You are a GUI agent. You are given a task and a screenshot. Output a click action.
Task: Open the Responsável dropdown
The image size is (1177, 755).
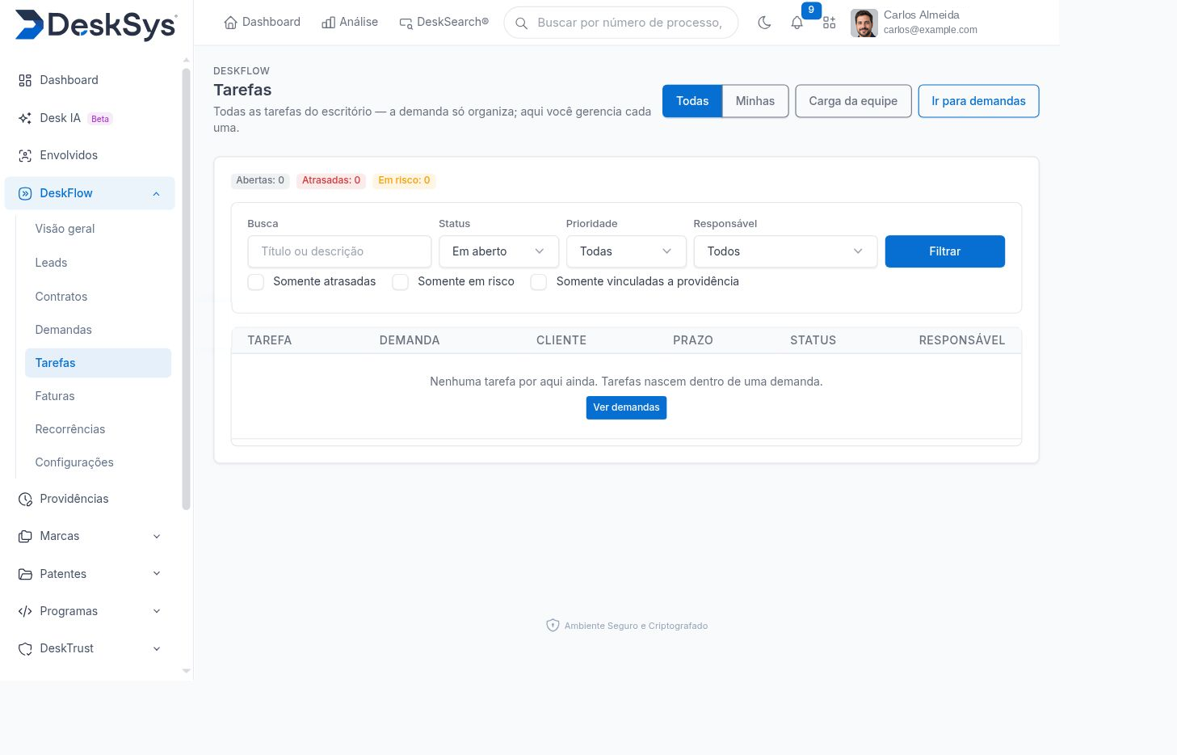pyautogui.click(x=785, y=251)
